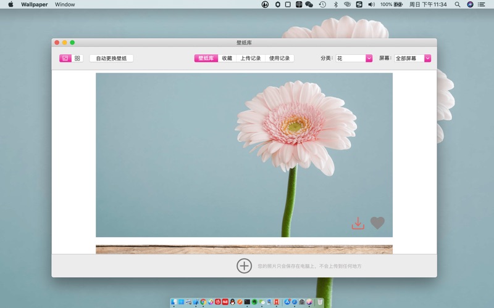Launch Siri from the menu bar
The image size is (494, 308).
[470, 4]
